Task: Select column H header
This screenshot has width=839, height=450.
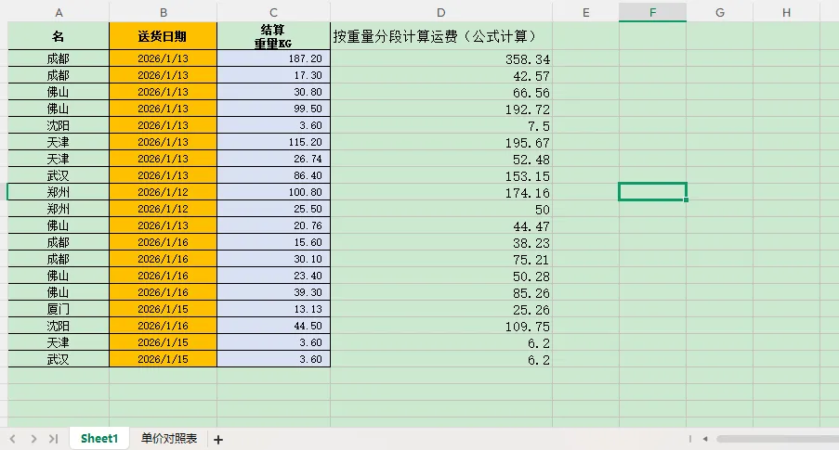Action: [787, 12]
